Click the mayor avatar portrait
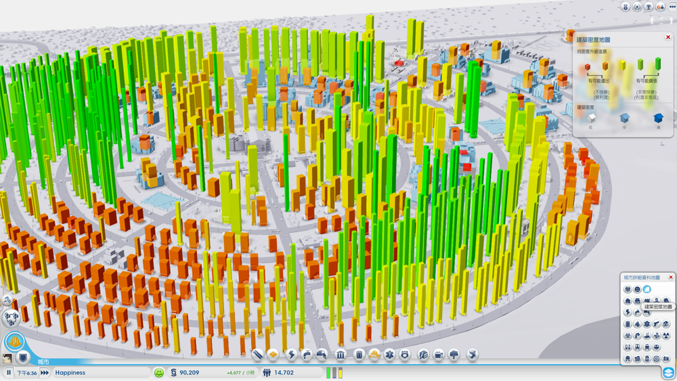Viewport: 677px width, 381px height. pos(7,358)
